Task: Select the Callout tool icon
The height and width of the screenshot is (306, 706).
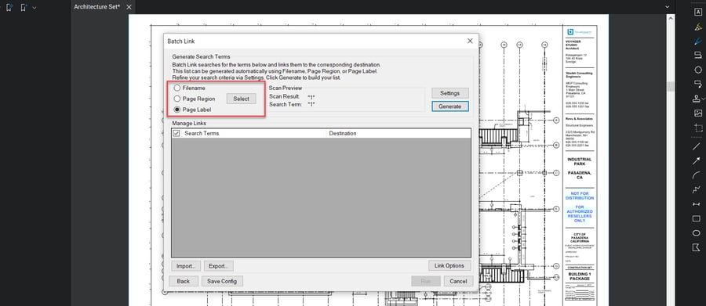Action: tap(698, 84)
